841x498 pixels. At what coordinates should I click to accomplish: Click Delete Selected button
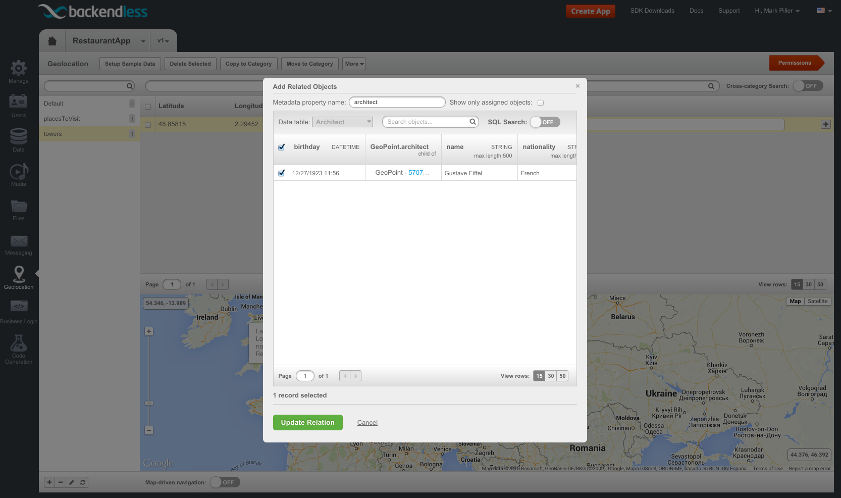[190, 64]
